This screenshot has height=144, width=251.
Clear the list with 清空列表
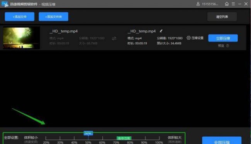pos(222,17)
